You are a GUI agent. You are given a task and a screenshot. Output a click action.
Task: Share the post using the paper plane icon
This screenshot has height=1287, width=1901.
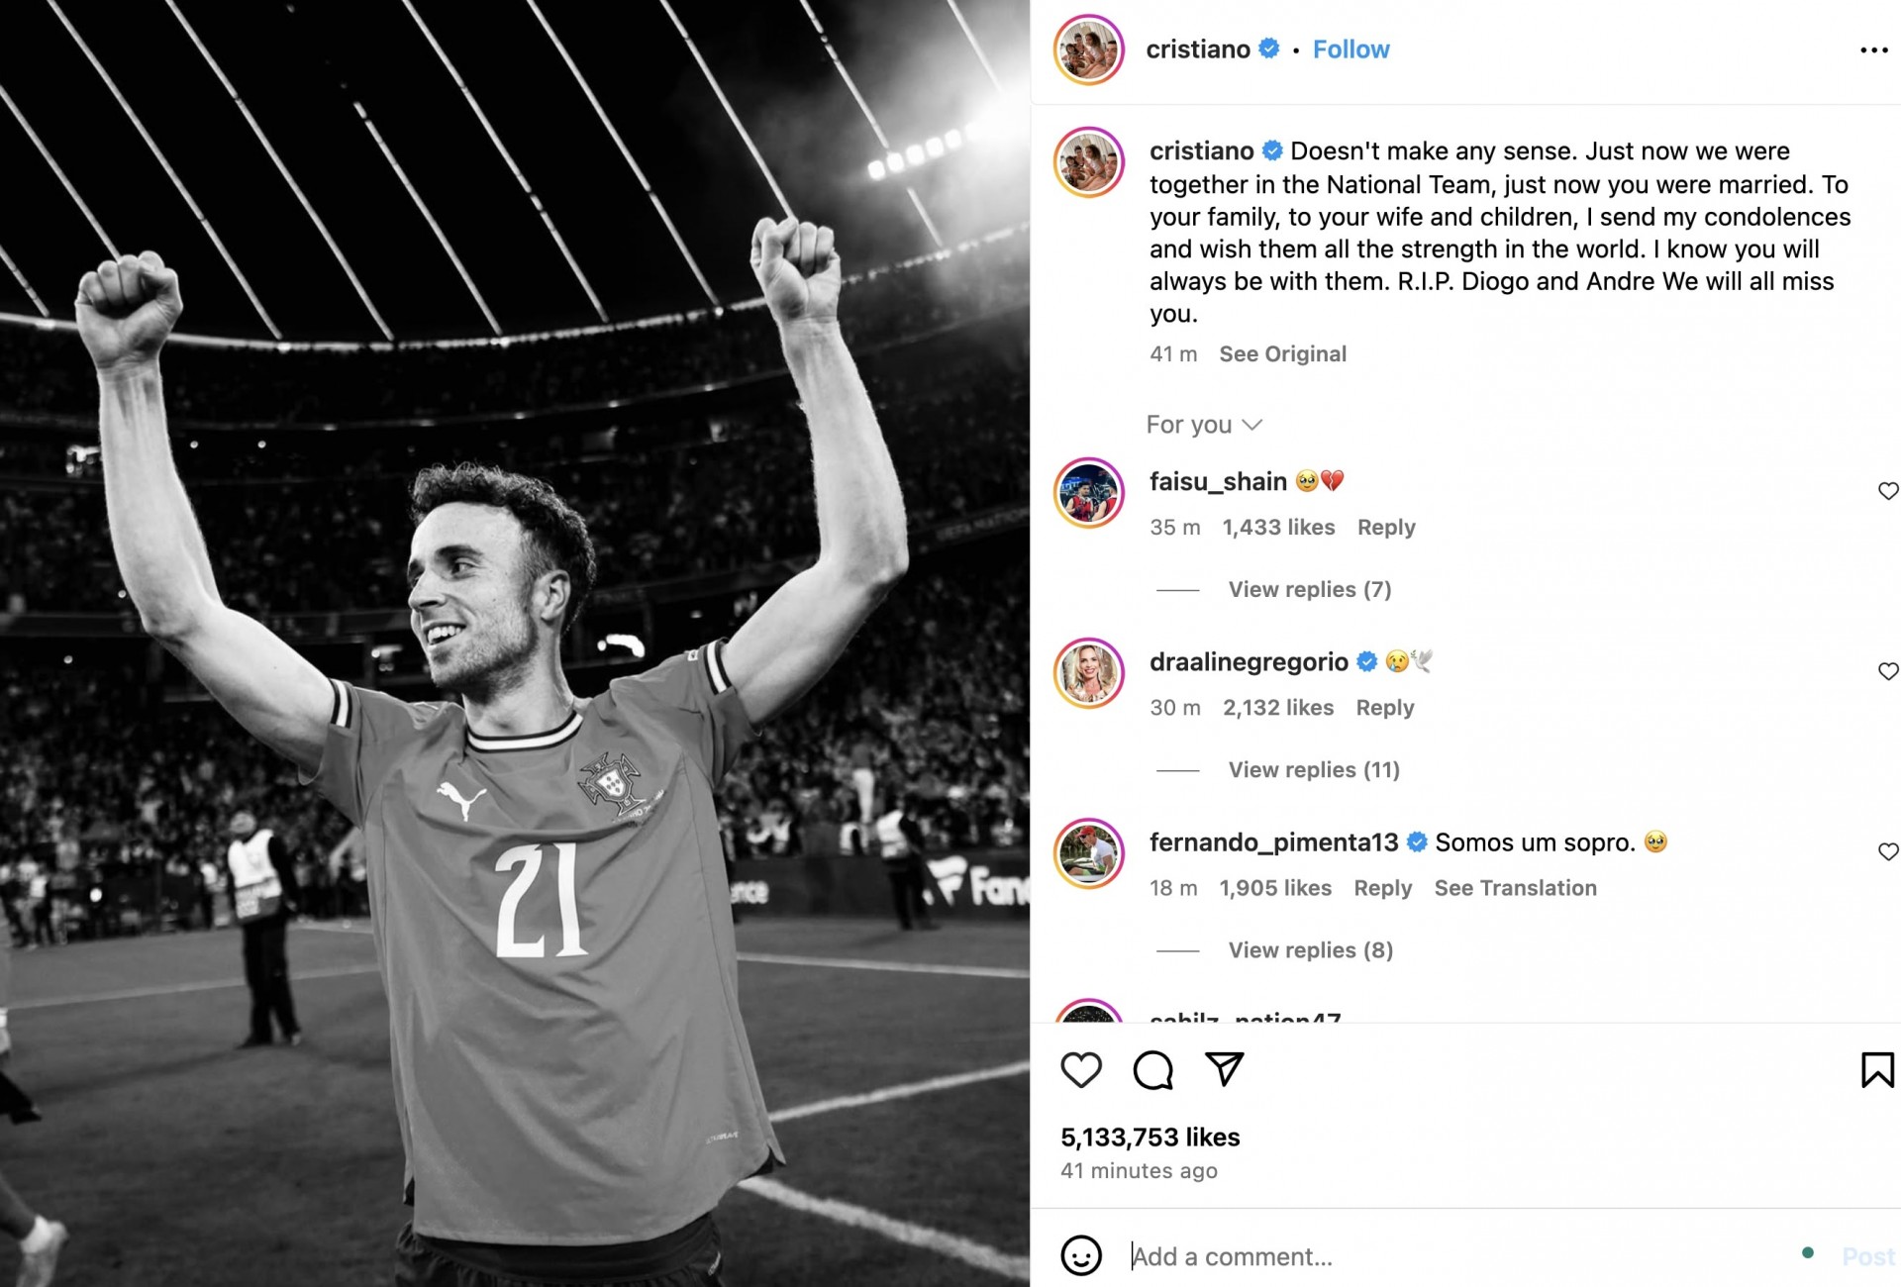click(1224, 1069)
